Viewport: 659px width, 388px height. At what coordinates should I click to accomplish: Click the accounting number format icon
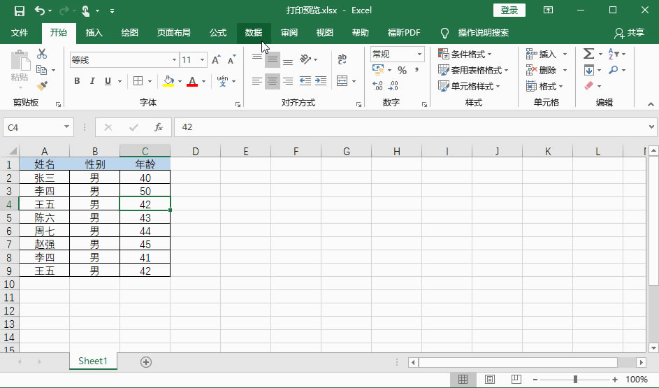tap(378, 70)
